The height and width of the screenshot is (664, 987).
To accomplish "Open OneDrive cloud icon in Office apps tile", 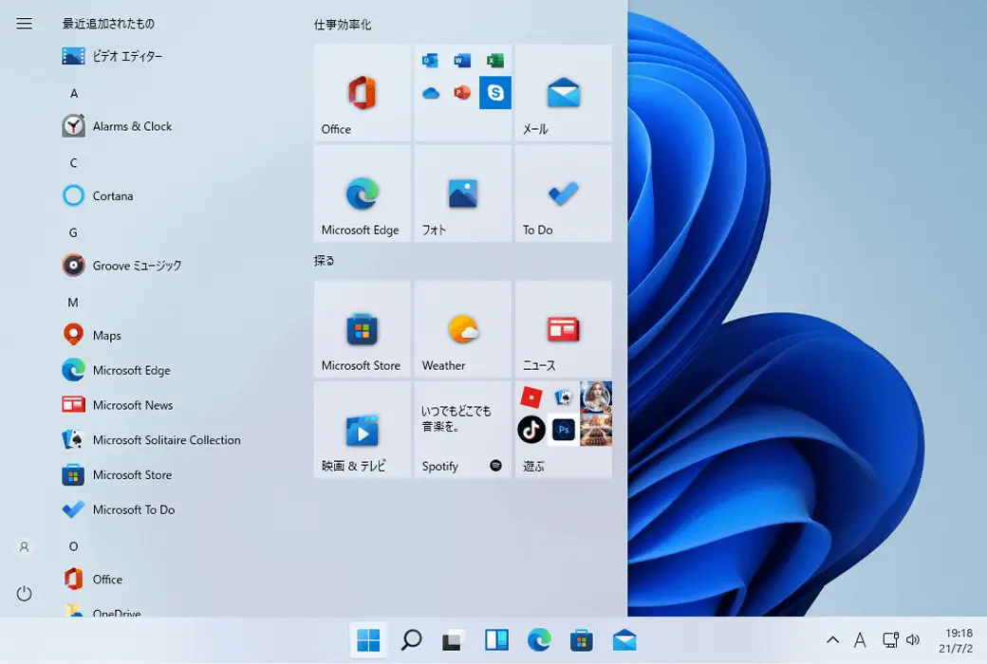I will 431,93.
